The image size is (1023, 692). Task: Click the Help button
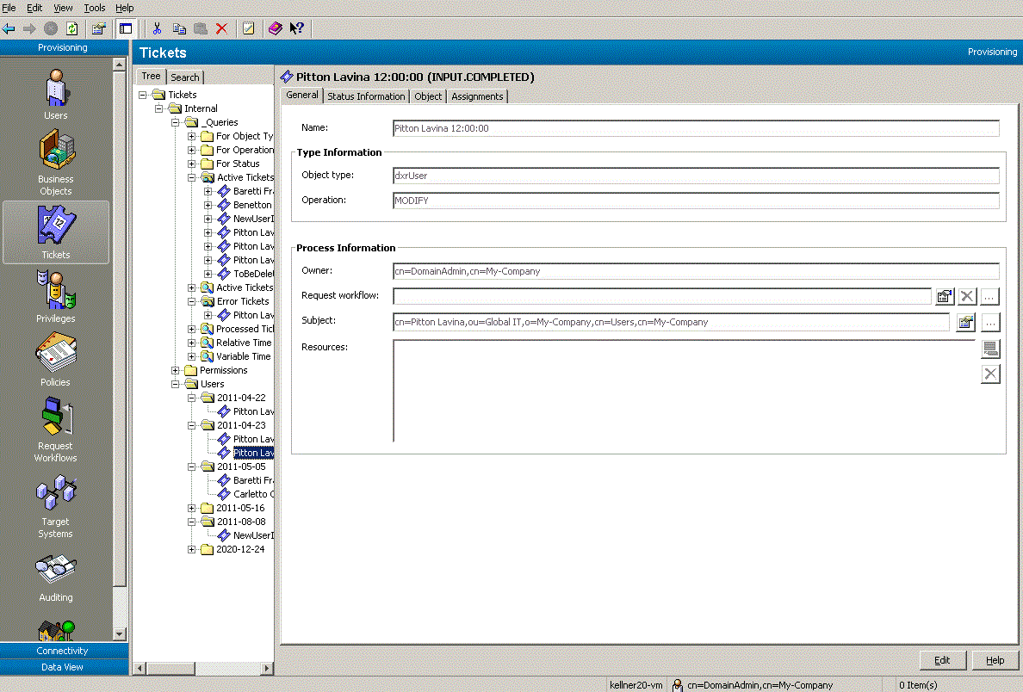(995, 660)
